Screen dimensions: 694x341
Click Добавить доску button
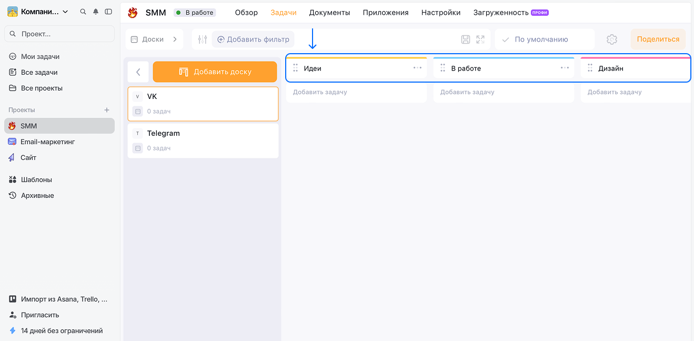click(215, 72)
